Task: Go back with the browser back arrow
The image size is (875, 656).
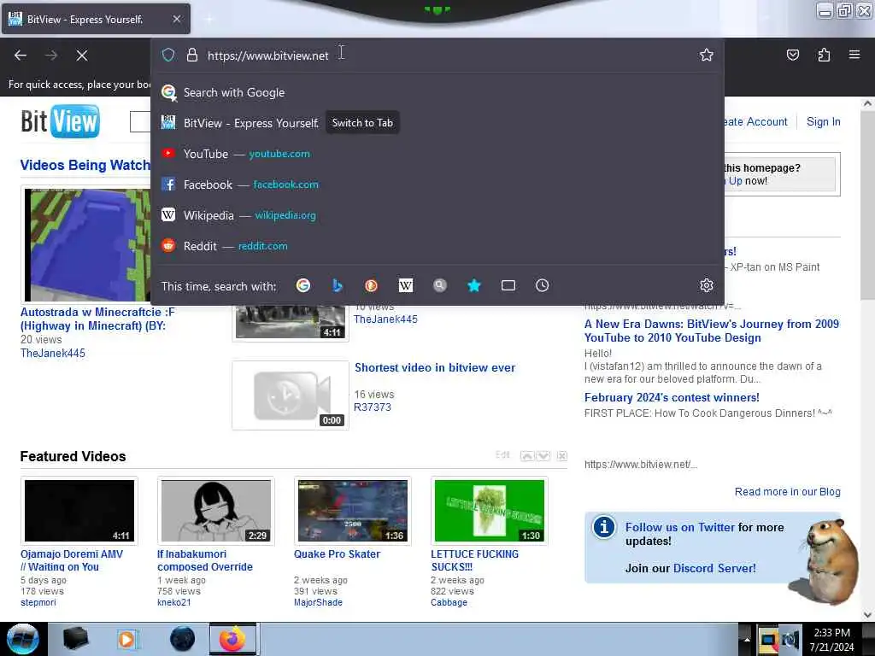Action: click(x=21, y=56)
